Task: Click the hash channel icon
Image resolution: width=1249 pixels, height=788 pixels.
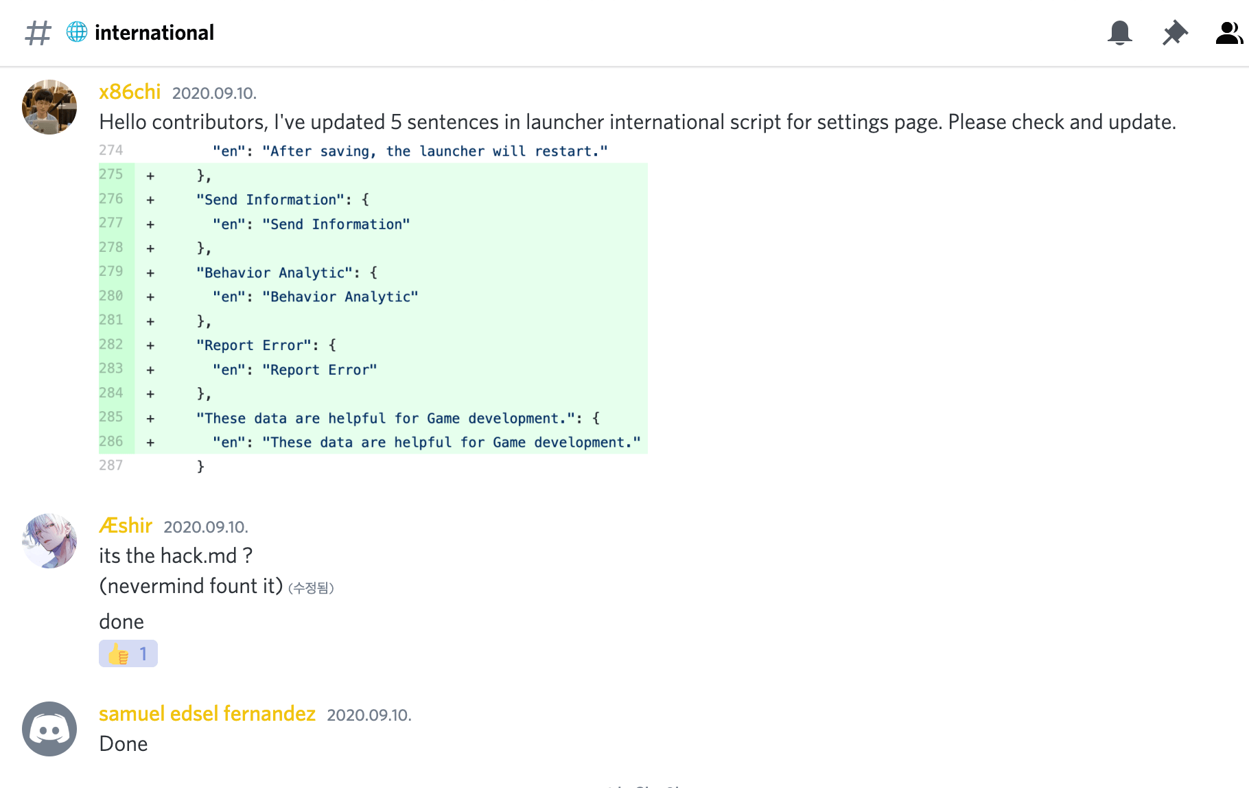Action: [x=38, y=32]
